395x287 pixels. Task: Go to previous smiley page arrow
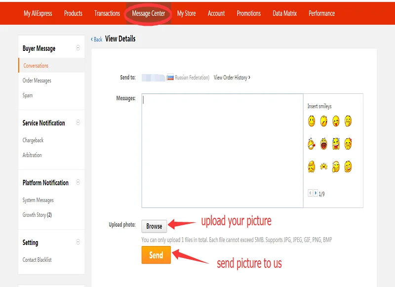pos(310,193)
